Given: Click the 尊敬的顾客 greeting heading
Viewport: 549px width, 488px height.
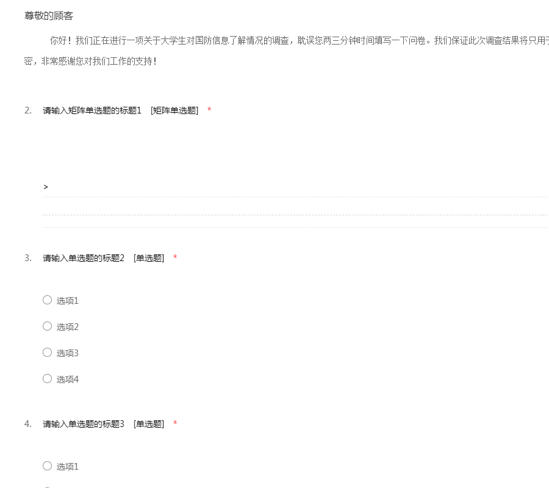Looking at the screenshot, I should click(49, 16).
